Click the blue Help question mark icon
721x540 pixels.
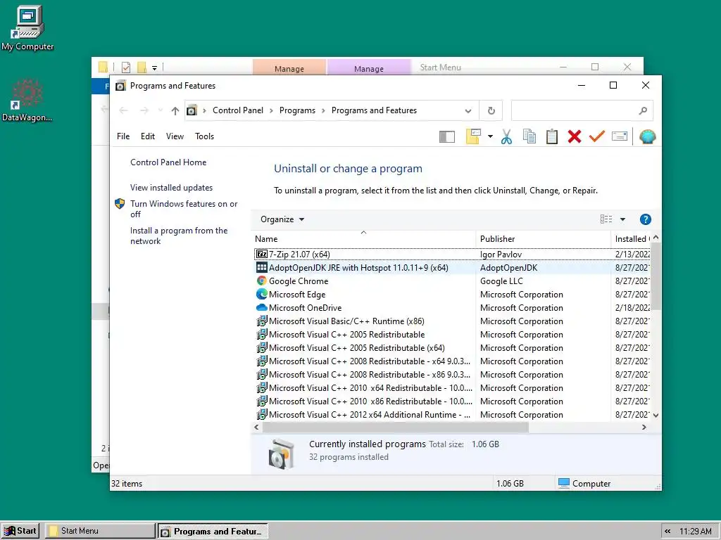click(x=645, y=219)
